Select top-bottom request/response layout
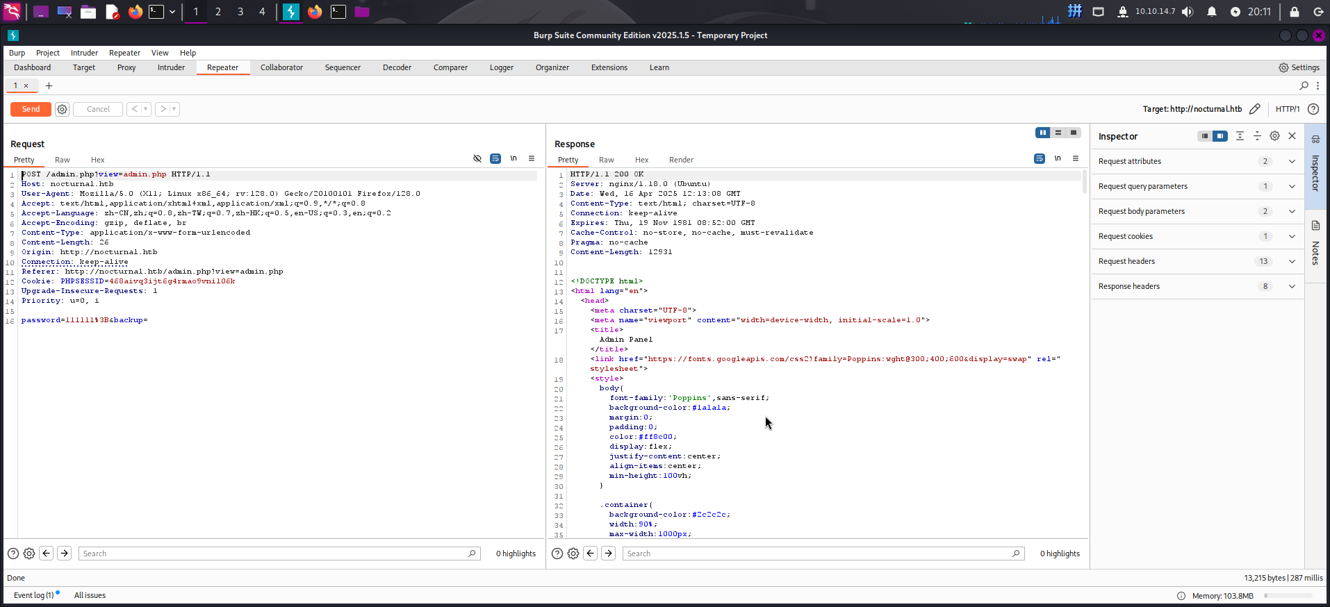The image size is (1330, 607). [x=1058, y=133]
